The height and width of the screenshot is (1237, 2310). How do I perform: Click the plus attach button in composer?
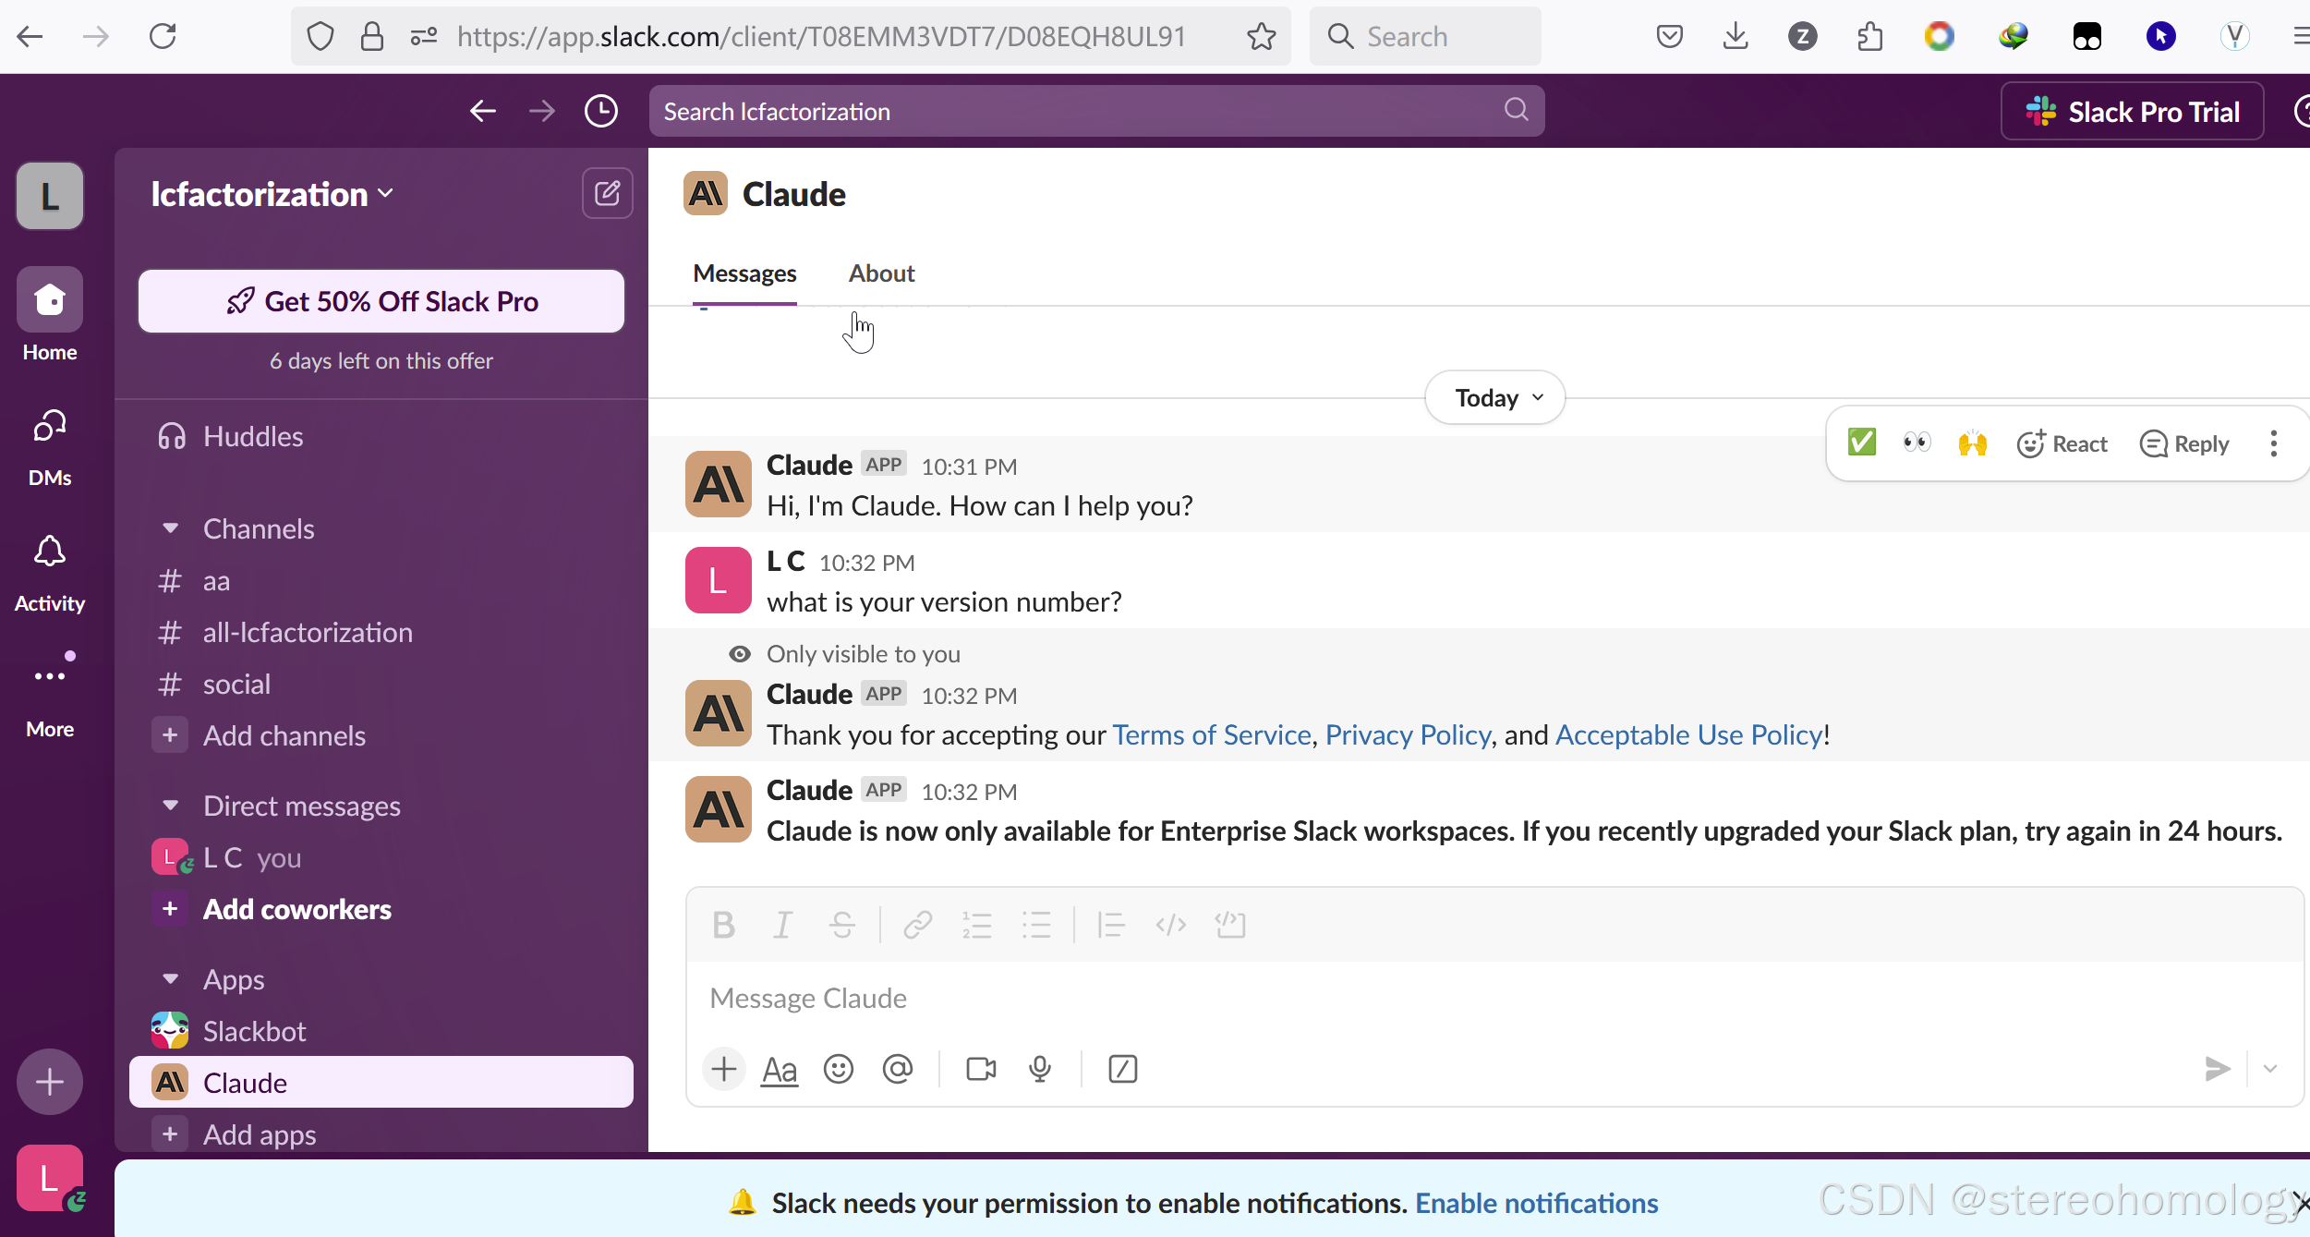tap(724, 1069)
